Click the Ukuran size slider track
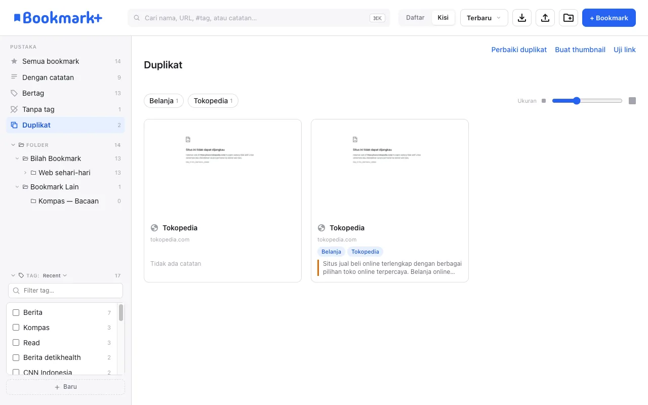Viewport: 648px width, 405px height. point(587,101)
